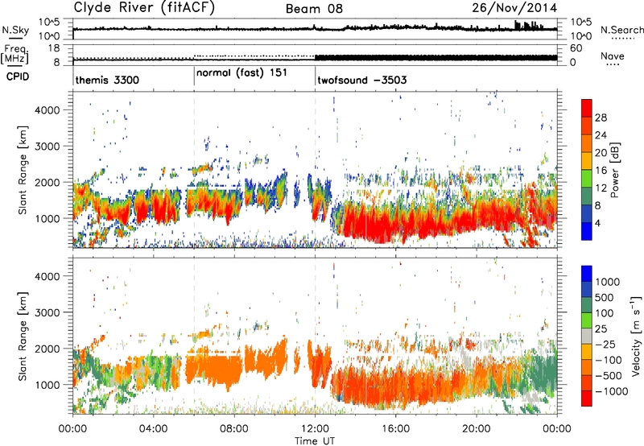
Task: Click the dashed 12:00 CPID boundary in the power panel
Action: click(x=316, y=170)
